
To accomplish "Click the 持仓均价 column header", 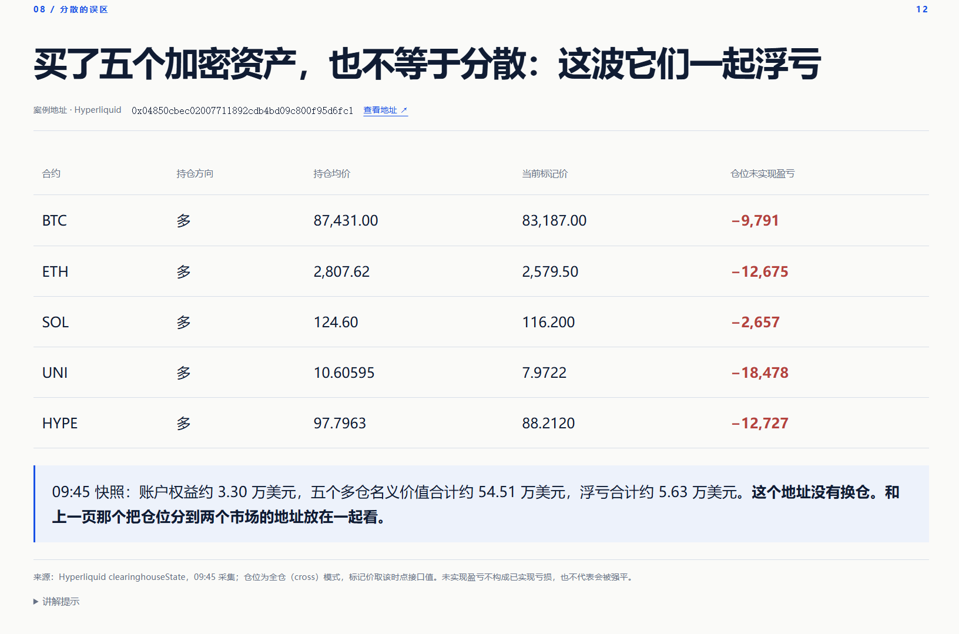I will point(332,173).
